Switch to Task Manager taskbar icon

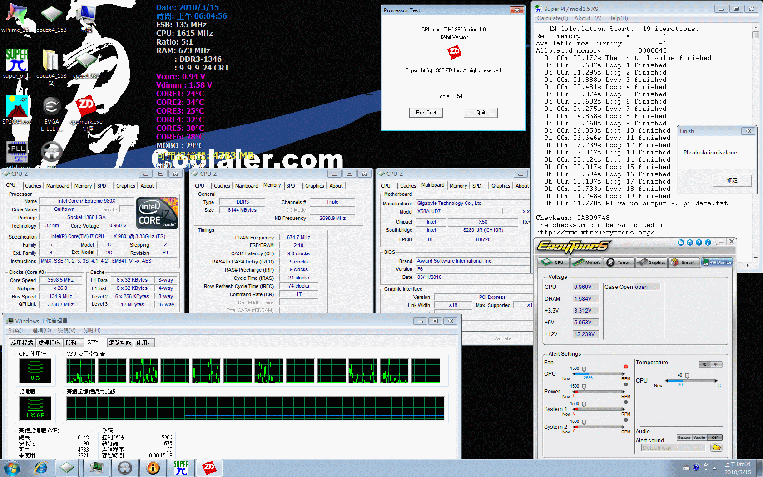pos(96,467)
